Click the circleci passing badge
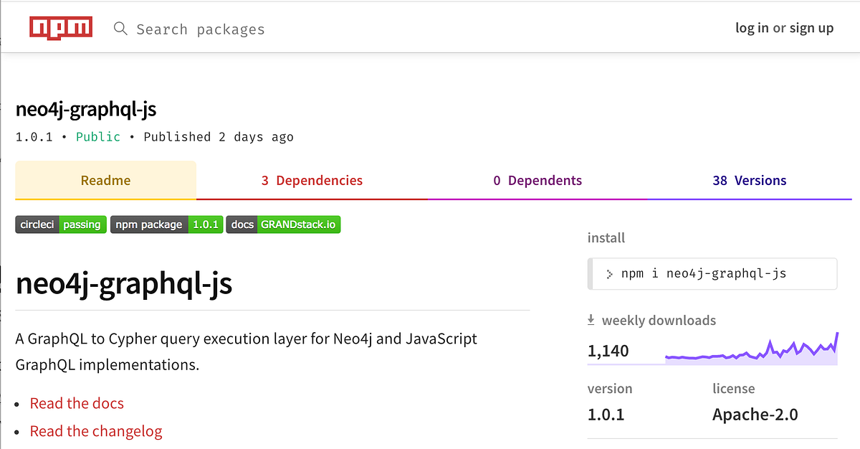 [x=61, y=225]
